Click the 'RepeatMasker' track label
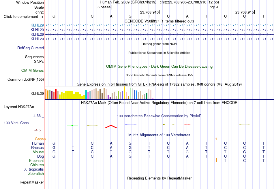 coord(32,182)
